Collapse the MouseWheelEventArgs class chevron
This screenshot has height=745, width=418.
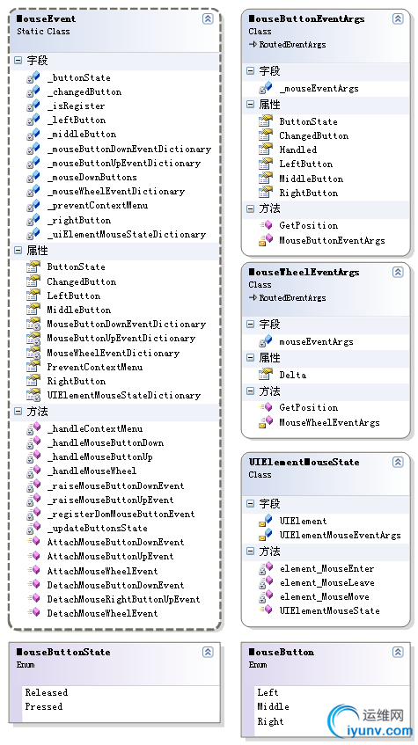(398, 272)
